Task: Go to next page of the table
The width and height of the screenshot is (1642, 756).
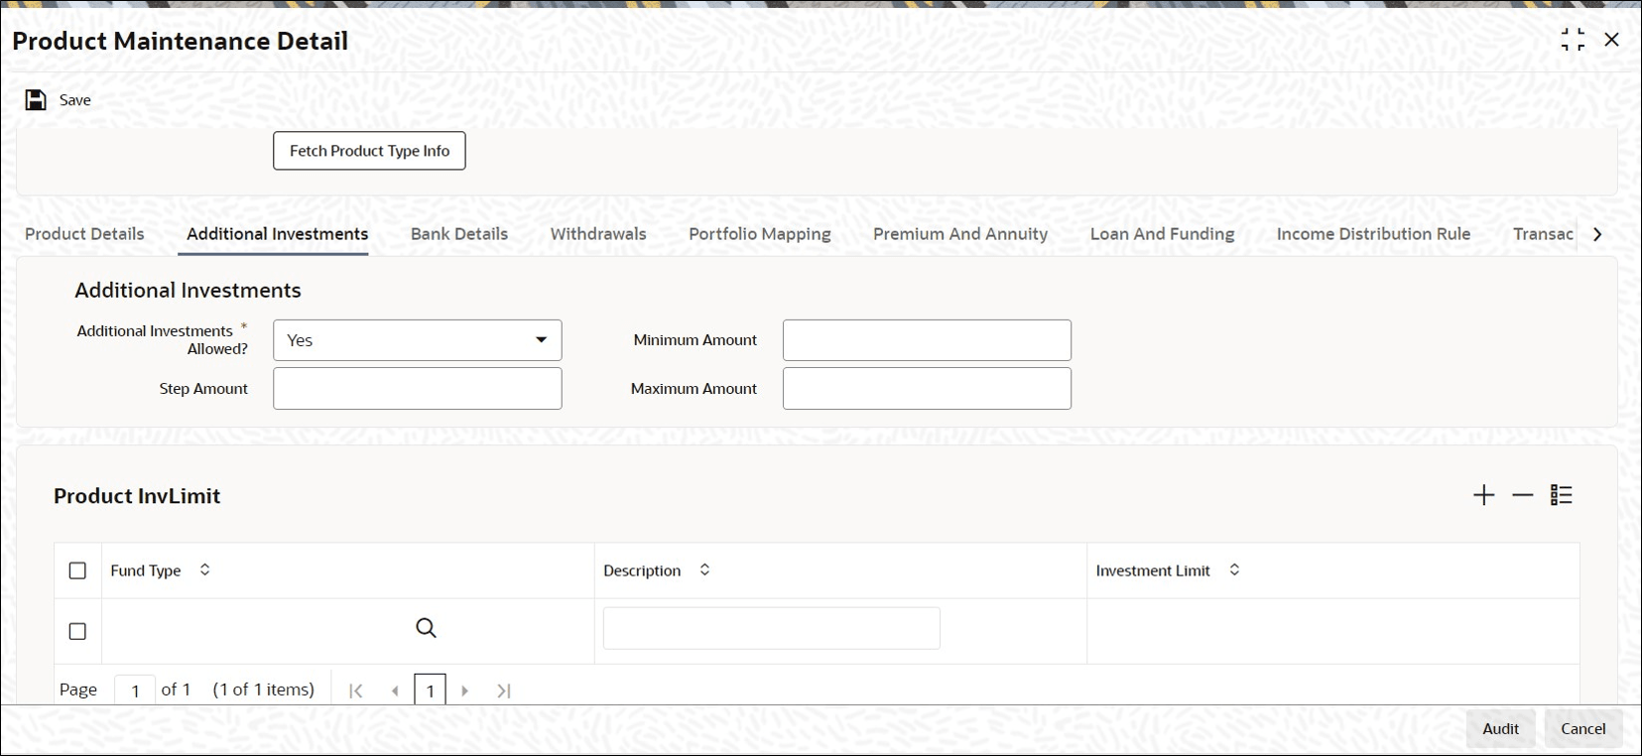Action: point(464,691)
